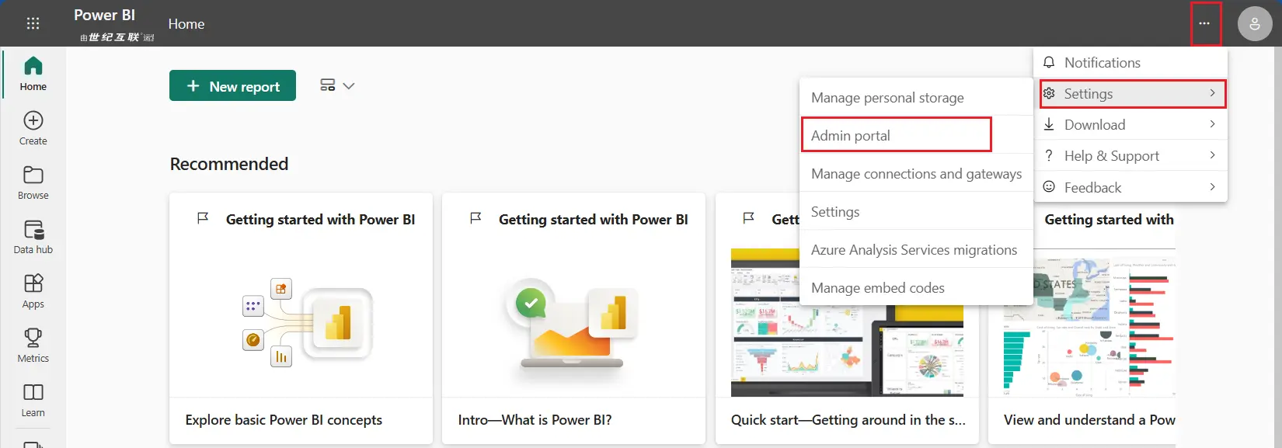Choose Manage connections and gateways

click(x=916, y=174)
